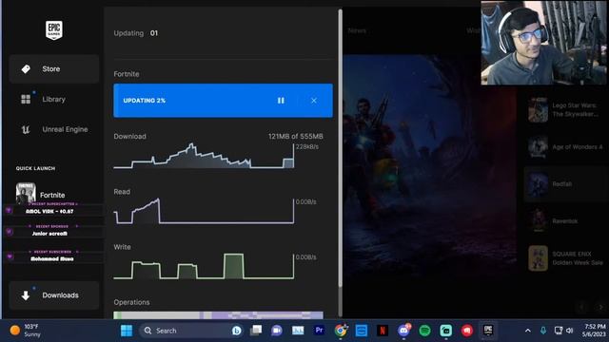The image size is (609, 342).
Task: Click the Download speed graph
Action: click(x=204, y=156)
